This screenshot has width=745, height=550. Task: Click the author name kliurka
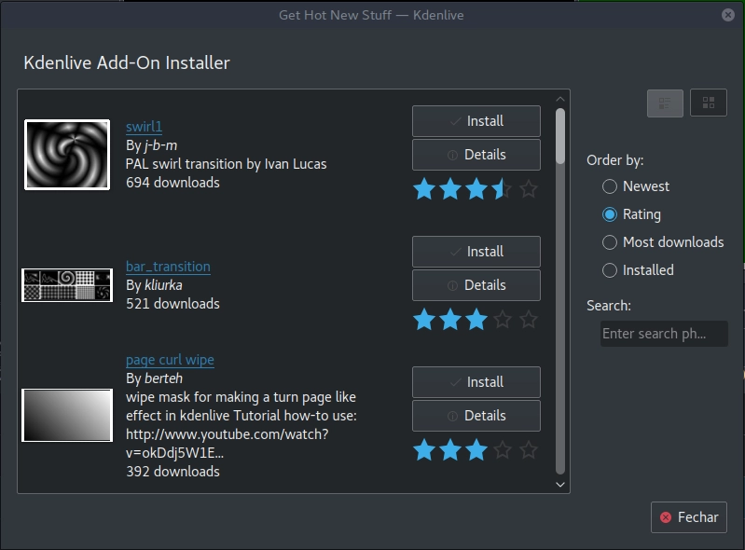(163, 285)
